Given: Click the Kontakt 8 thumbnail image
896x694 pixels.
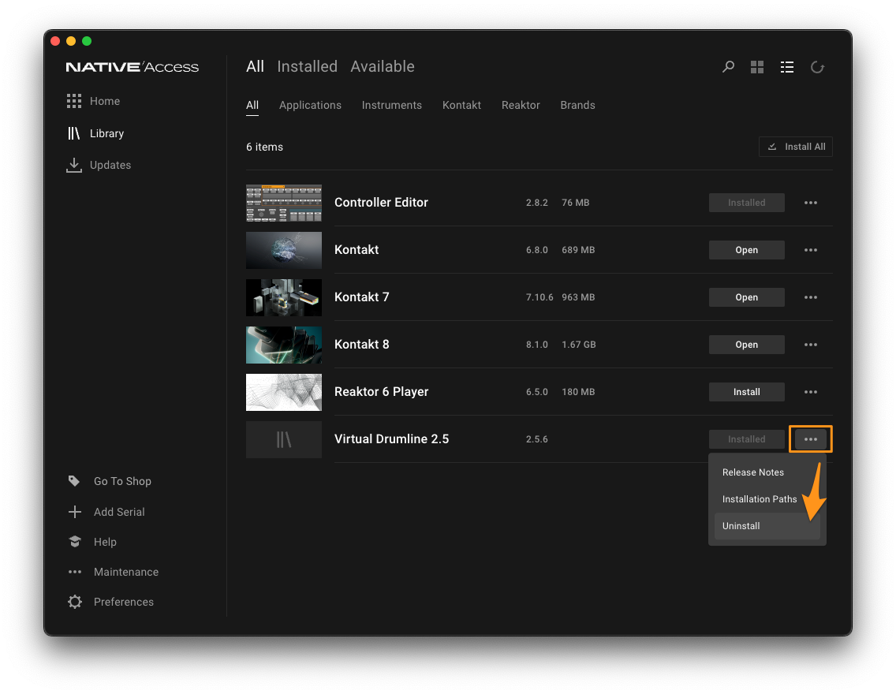Looking at the screenshot, I should click(284, 345).
